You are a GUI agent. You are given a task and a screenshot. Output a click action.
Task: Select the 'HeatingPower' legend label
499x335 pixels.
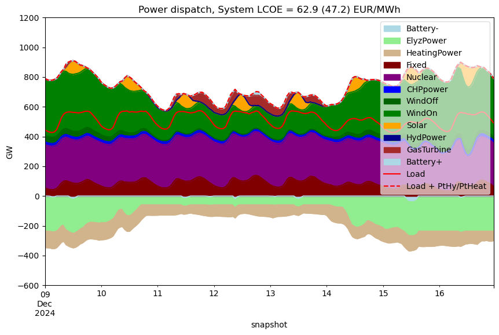(434, 53)
